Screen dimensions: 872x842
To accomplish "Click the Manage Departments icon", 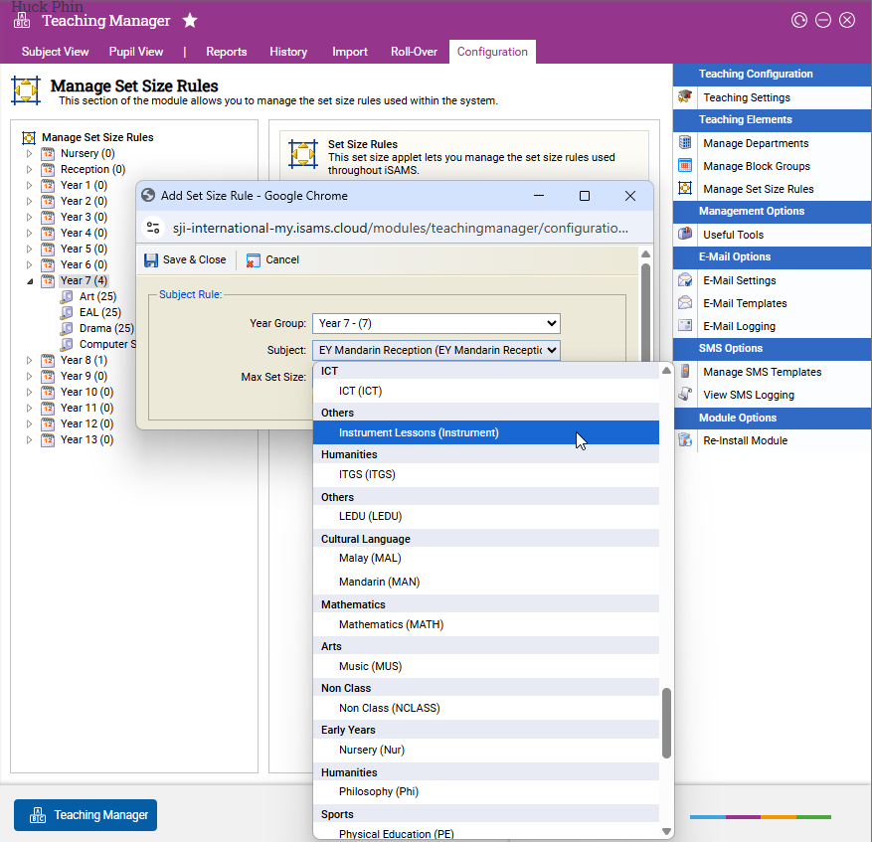I will tap(685, 143).
